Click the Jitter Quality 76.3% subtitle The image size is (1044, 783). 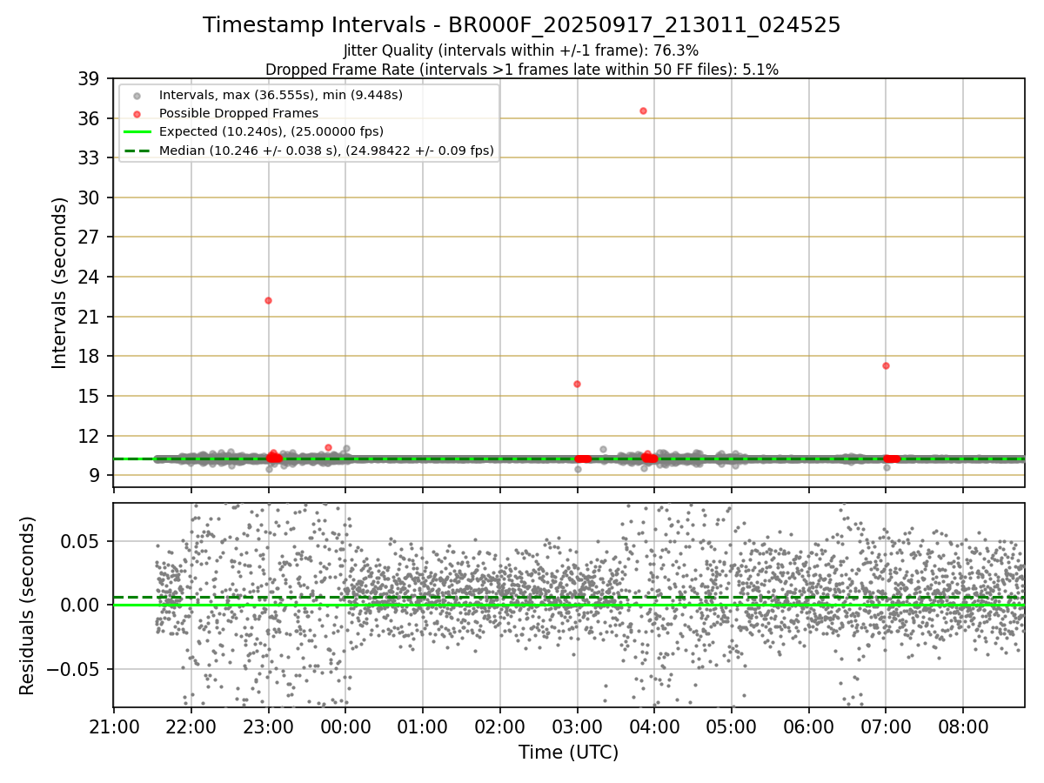[521, 51]
